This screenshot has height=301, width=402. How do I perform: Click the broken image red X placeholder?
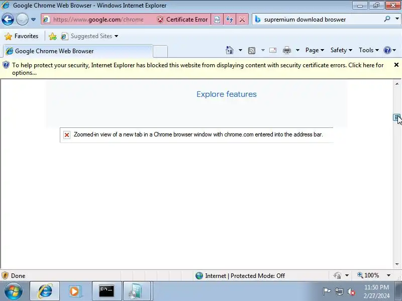pos(67,135)
